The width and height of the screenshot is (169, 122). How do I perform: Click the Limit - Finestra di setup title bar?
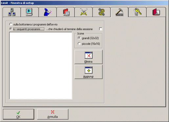click(84, 3)
